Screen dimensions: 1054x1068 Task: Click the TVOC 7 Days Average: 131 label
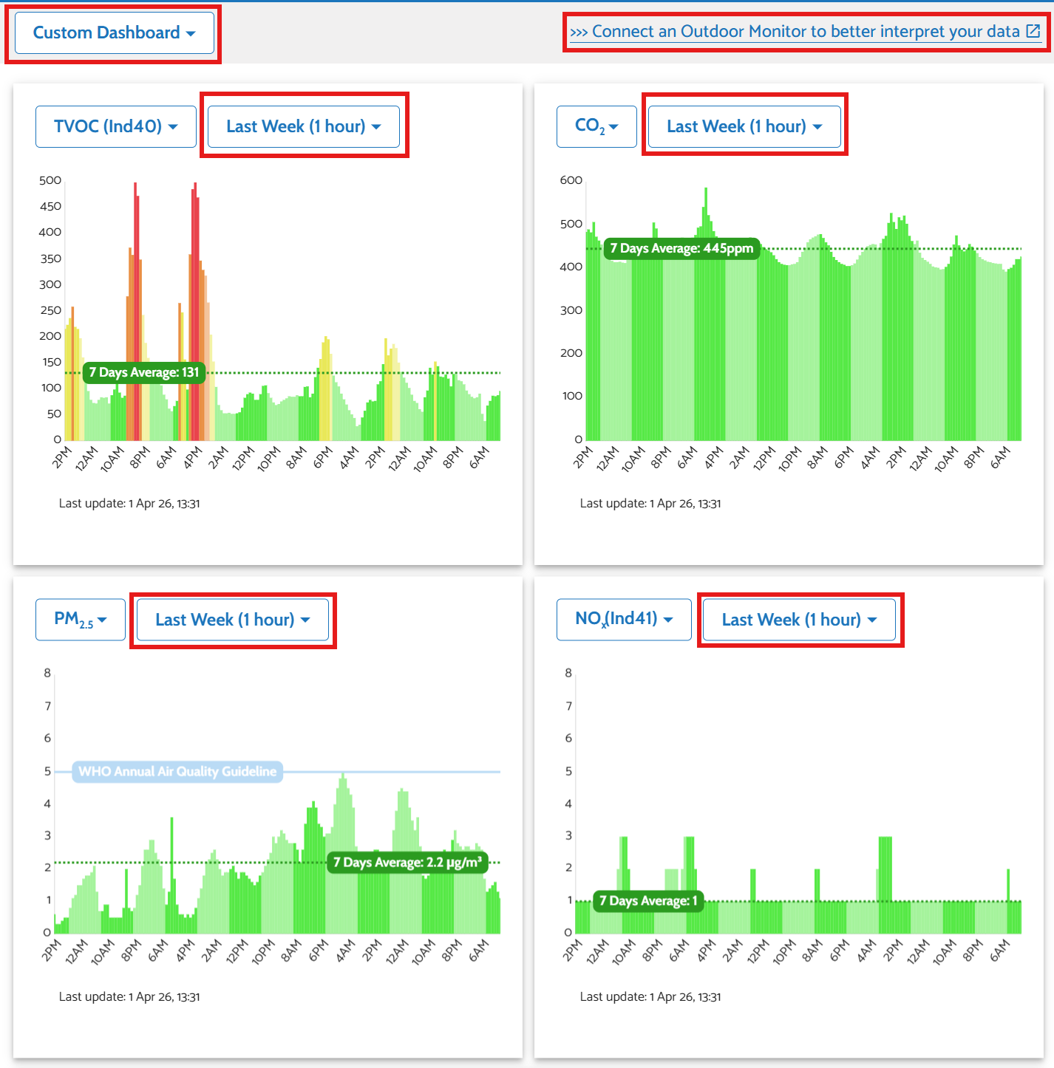click(x=144, y=372)
